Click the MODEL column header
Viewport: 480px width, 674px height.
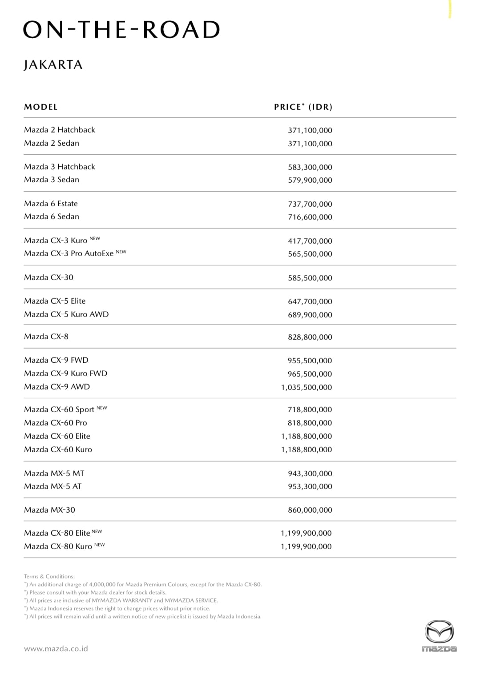(x=41, y=107)
